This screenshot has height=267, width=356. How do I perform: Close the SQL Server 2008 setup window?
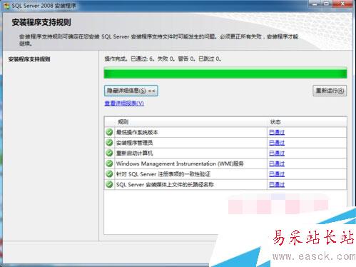click(342, 4)
